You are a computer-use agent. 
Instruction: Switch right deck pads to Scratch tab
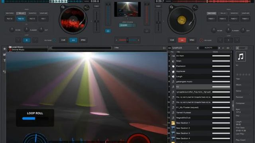click(234, 13)
